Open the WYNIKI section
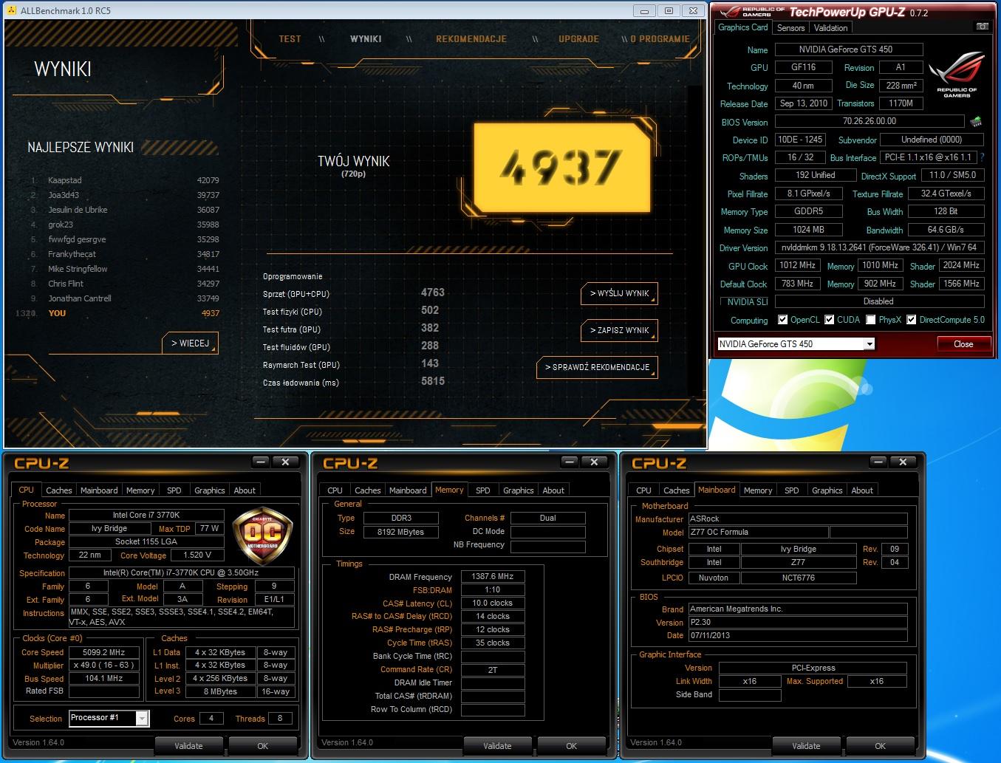This screenshot has height=763, width=1001. [366, 39]
